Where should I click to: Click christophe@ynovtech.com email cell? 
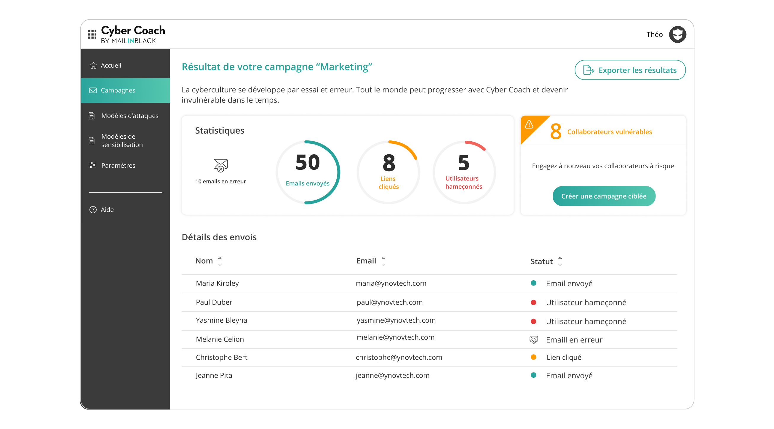click(399, 357)
